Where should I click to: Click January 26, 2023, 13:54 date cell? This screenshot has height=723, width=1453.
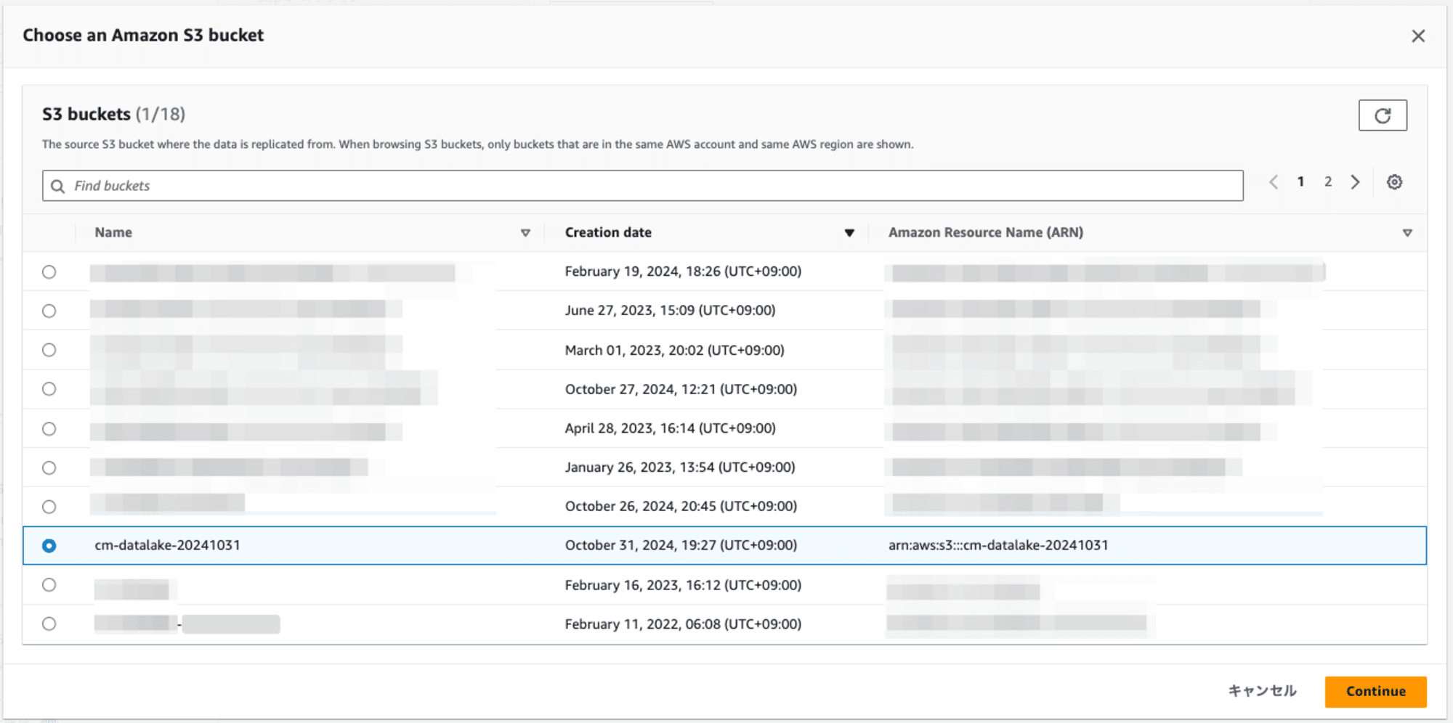pyautogui.click(x=680, y=467)
